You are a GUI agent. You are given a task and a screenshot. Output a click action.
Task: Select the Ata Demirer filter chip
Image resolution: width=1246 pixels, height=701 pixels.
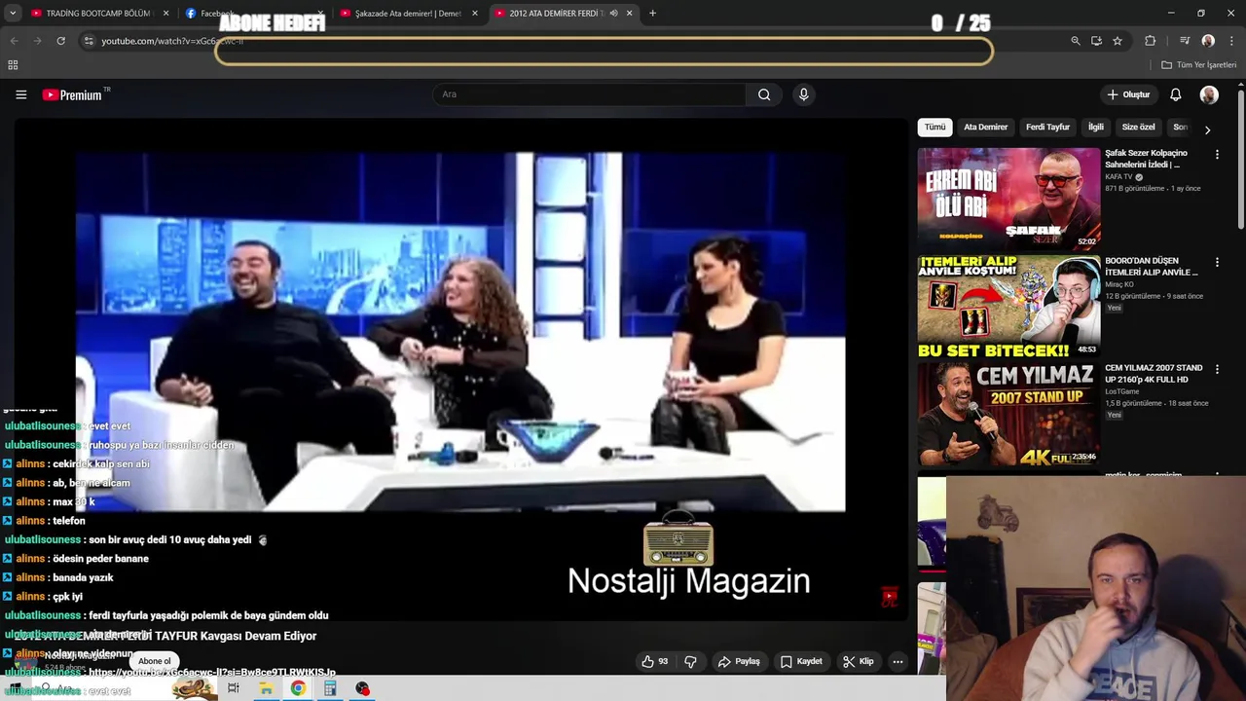985,127
